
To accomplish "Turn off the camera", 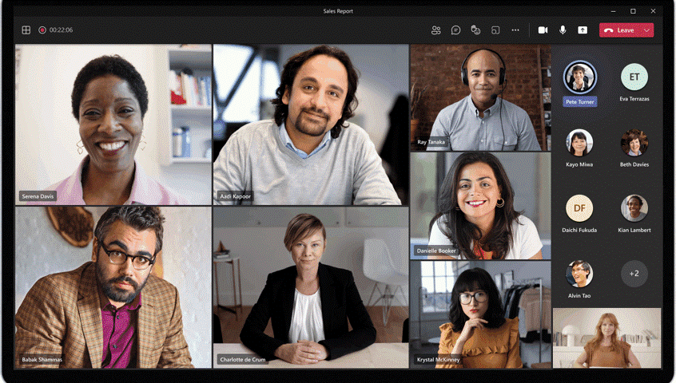I will pyautogui.click(x=543, y=30).
